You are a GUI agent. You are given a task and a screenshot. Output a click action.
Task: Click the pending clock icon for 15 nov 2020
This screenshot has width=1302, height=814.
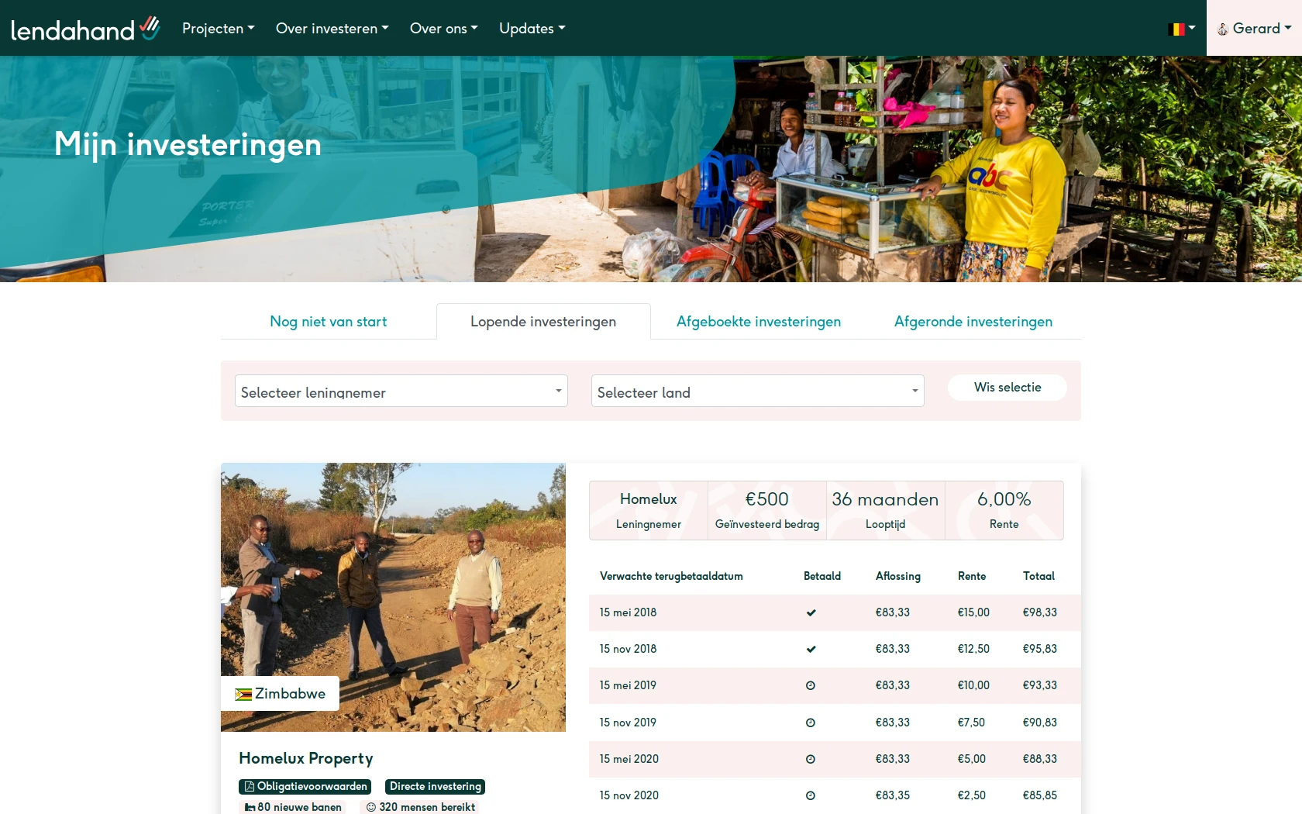[x=811, y=795]
